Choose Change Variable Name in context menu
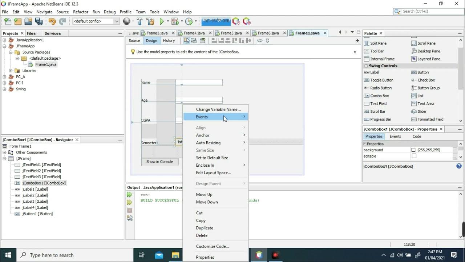The width and height of the screenshot is (465, 262). point(219,109)
